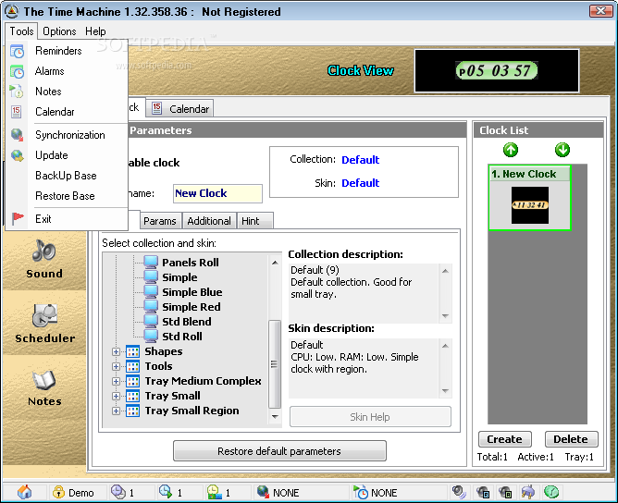Click the speaker sound status icon
618x503 pixels.
point(459,492)
